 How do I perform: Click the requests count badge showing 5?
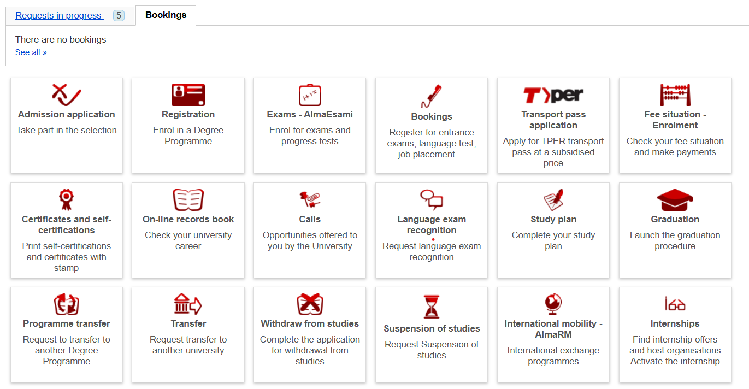119,16
